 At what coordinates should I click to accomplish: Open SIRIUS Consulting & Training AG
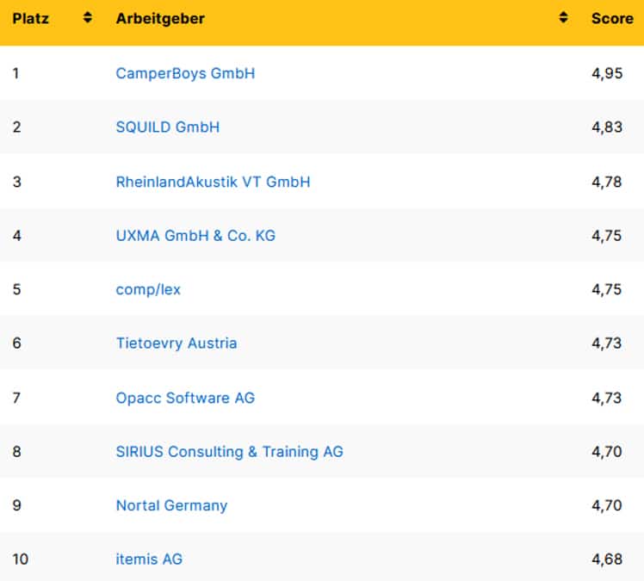[229, 452]
